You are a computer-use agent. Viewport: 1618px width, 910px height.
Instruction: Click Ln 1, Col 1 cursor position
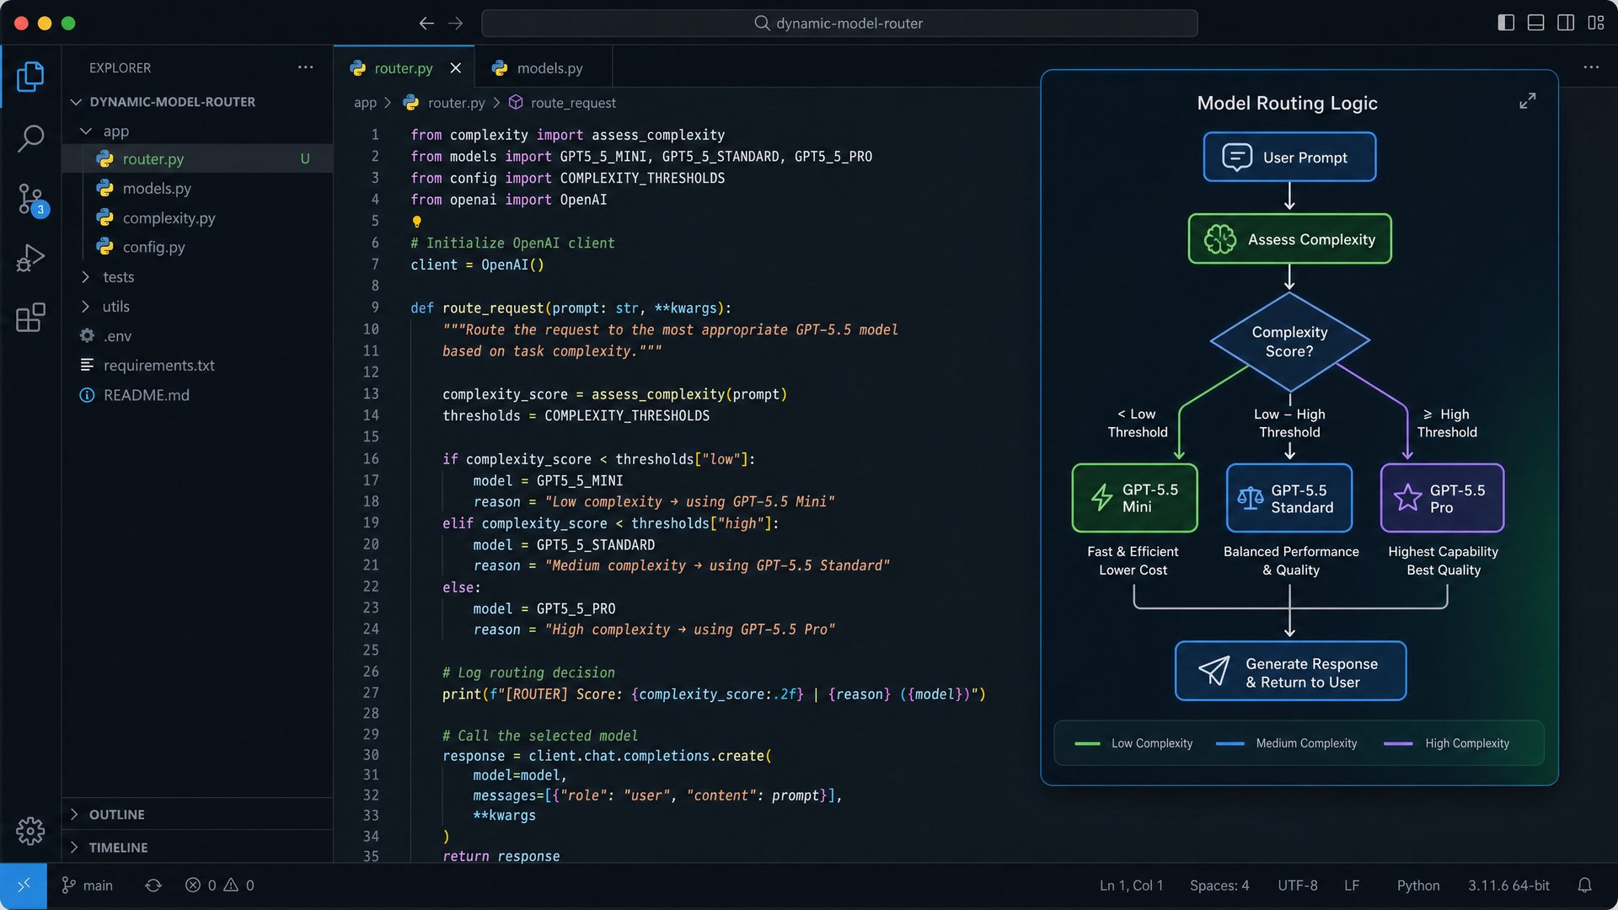(1131, 886)
